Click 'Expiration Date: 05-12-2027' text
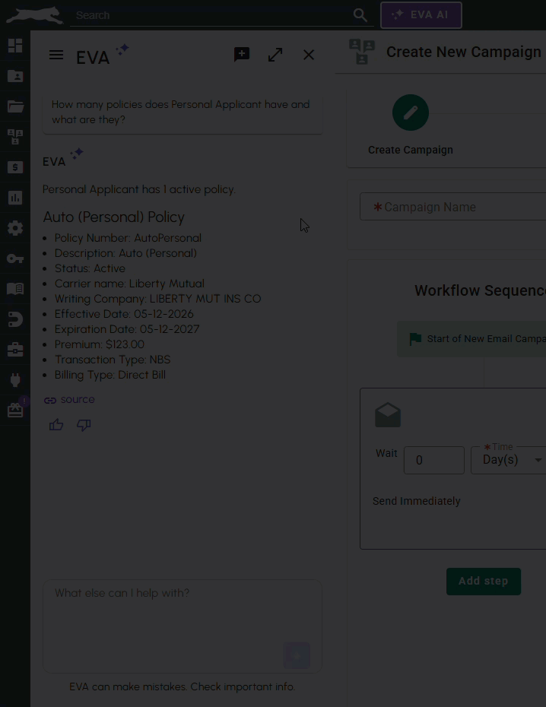The image size is (546, 707). click(x=127, y=329)
